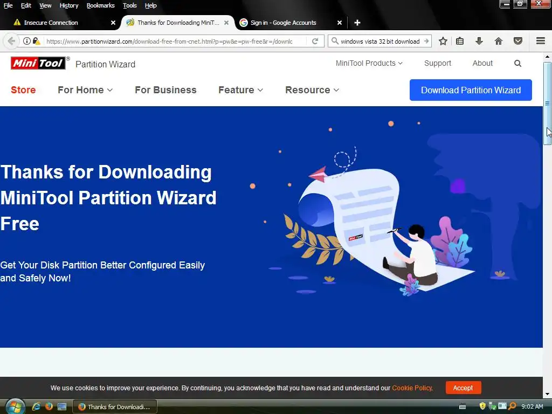Open the View menu

pos(45,5)
